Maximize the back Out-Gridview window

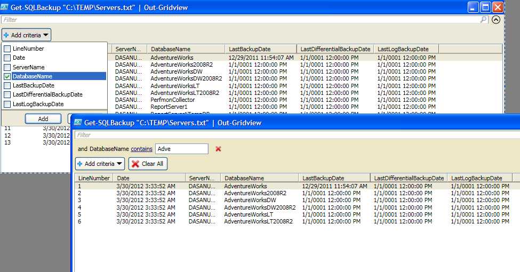point(486,7)
